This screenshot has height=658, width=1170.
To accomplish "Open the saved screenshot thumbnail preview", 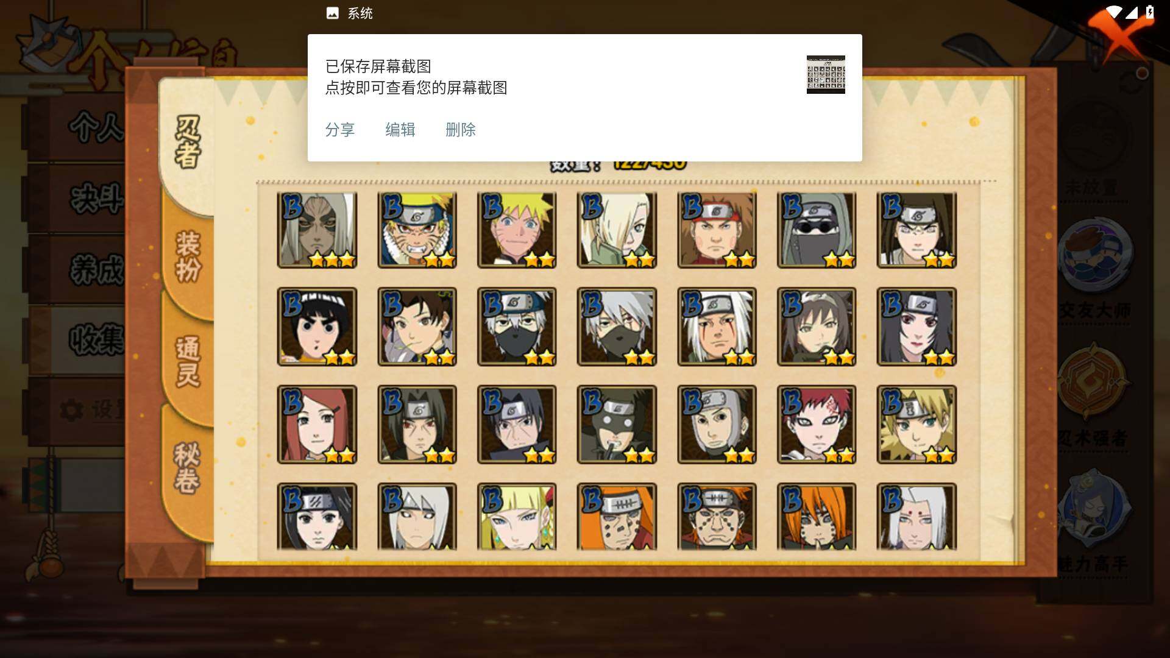I will [826, 74].
